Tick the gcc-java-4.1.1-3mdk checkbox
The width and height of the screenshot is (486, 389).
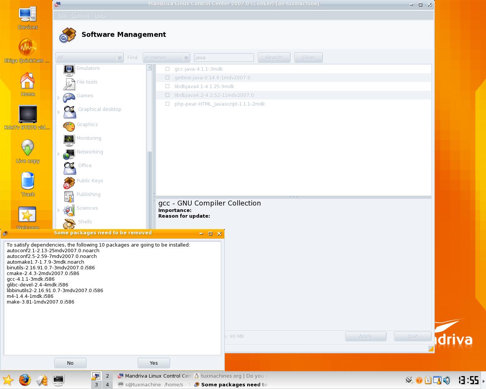[167, 69]
